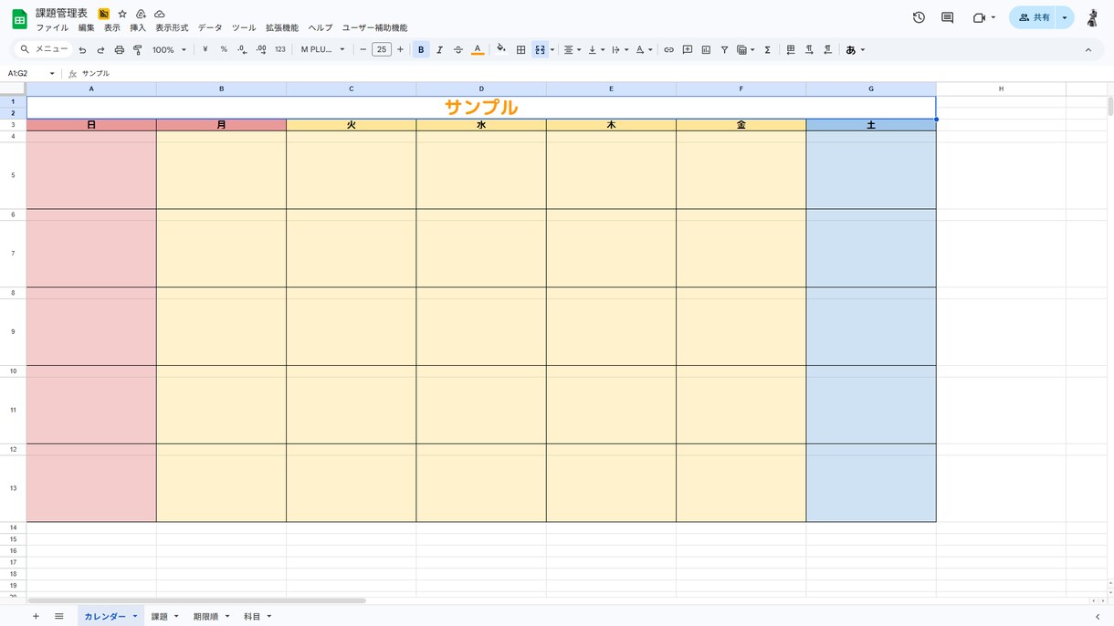Search menus with メニュー box
This screenshot has width=1114, height=626.
pyautogui.click(x=44, y=49)
